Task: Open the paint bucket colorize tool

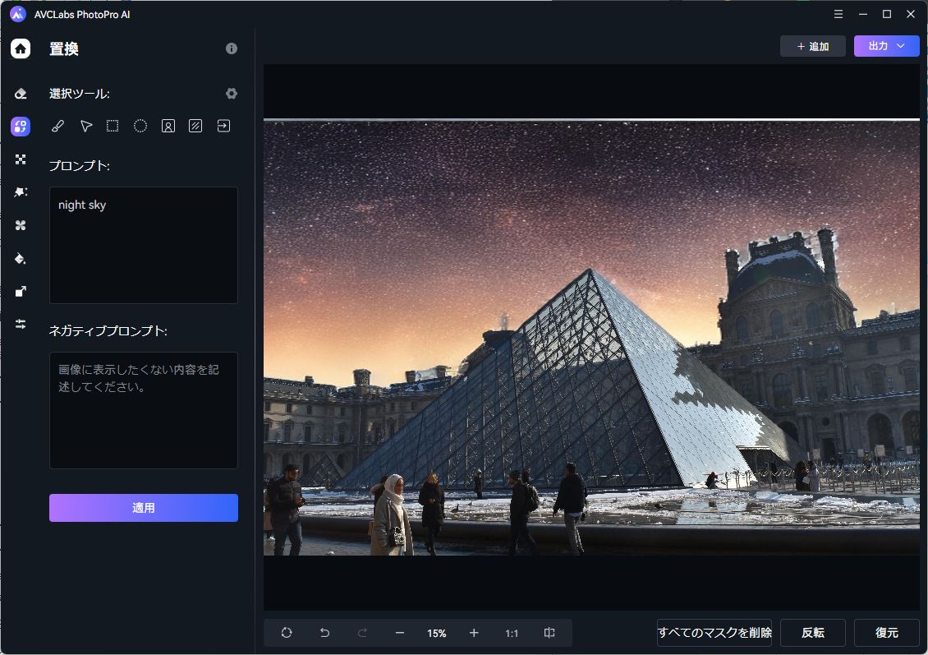Action: tap(21, 258)
